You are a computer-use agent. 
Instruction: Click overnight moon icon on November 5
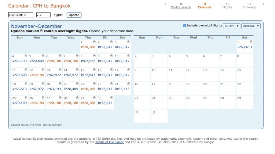point(43,56)
